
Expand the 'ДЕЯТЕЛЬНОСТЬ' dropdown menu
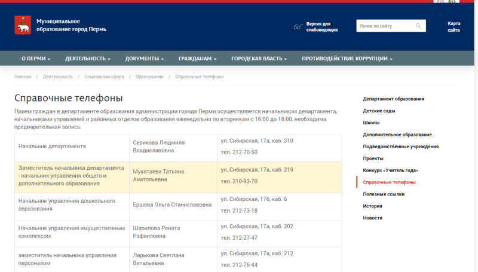pyautogui.click(x=88, y=59)
